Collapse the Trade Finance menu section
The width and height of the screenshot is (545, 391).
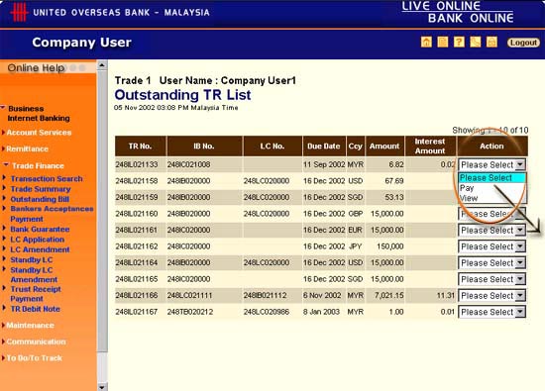pos(38,165)
